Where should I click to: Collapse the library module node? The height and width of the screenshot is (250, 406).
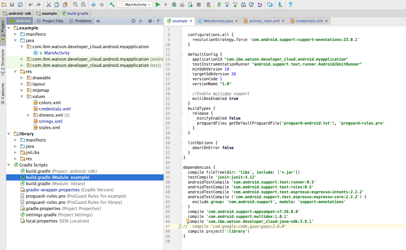pyautogui.click(x=9, y=134)
